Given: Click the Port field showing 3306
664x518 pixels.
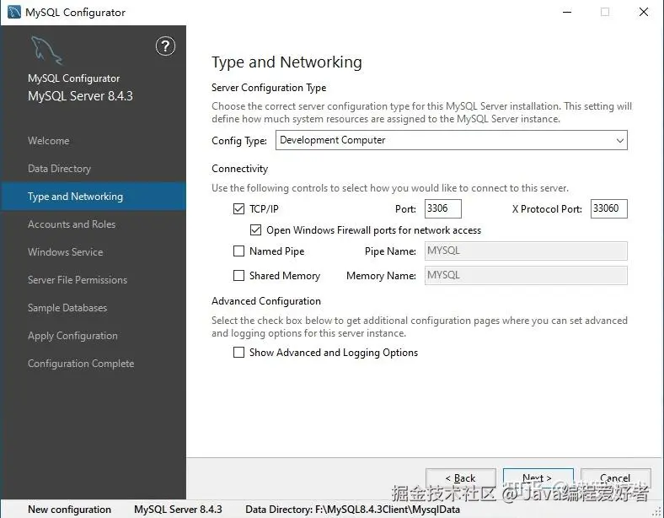Looking at the screenshot, I should click(443, 208).
